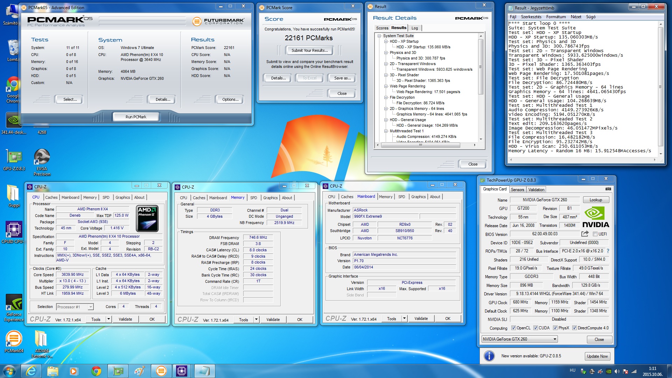This screenshot has height=378, width=672.
Task: Switch to the Log tab in Result Details
Action: 415,28
